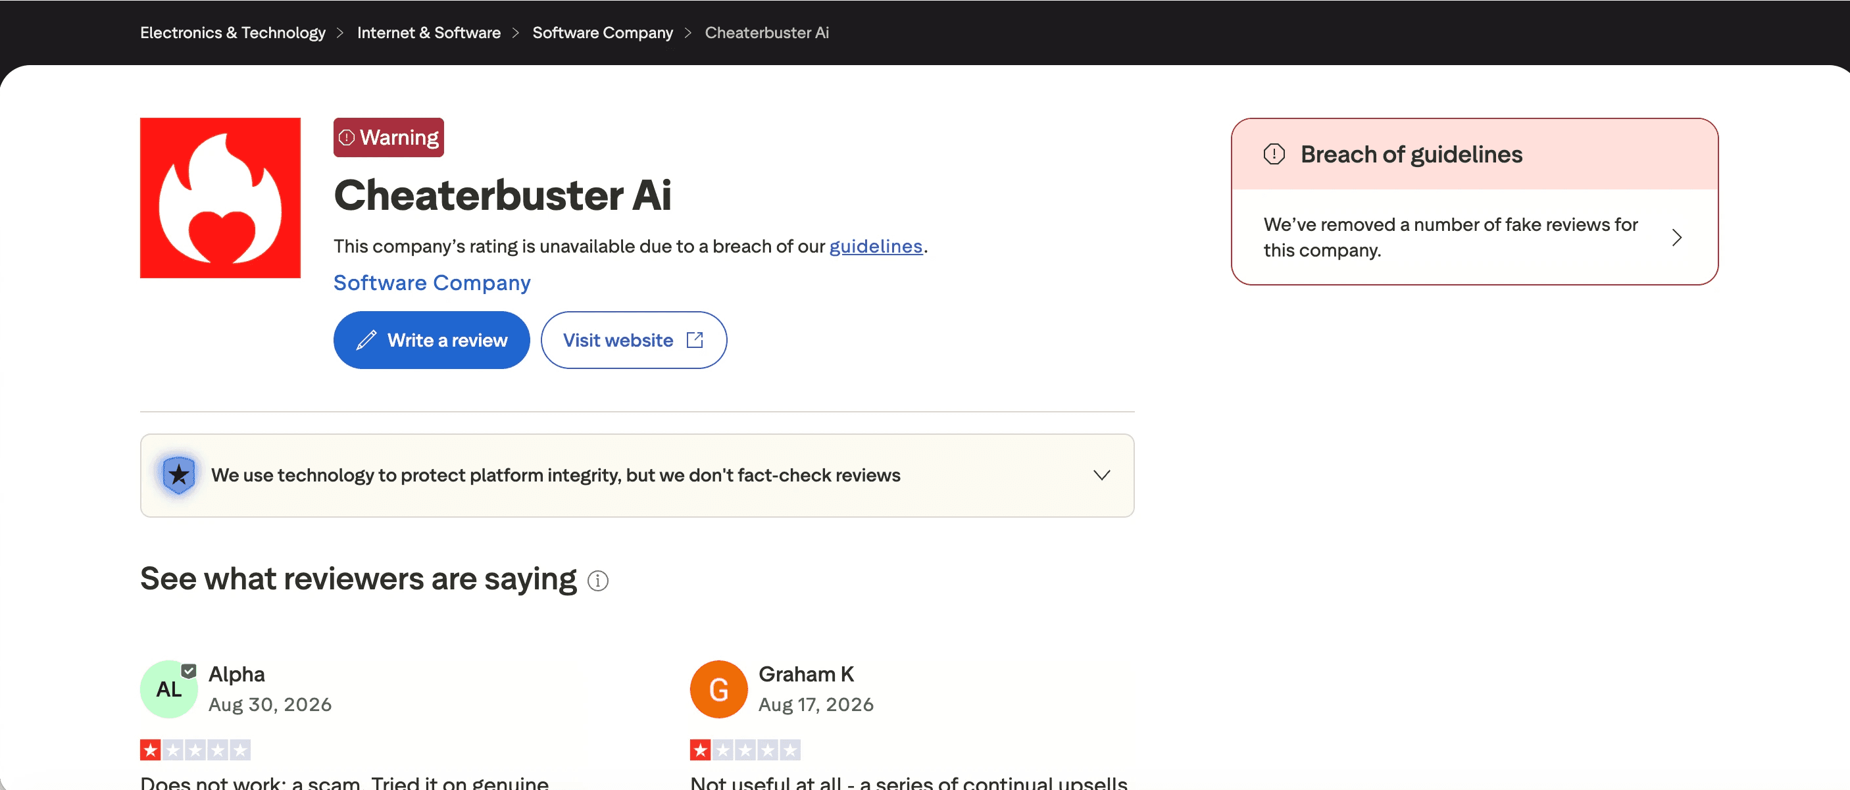The width and height of the screenshot is (1850, 790).
Task: Click the red Warning badge
Action: [x=389, y=137]
